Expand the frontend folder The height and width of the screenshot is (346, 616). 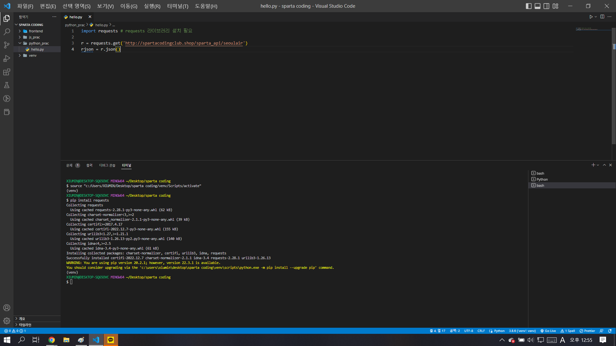(37, 31)
